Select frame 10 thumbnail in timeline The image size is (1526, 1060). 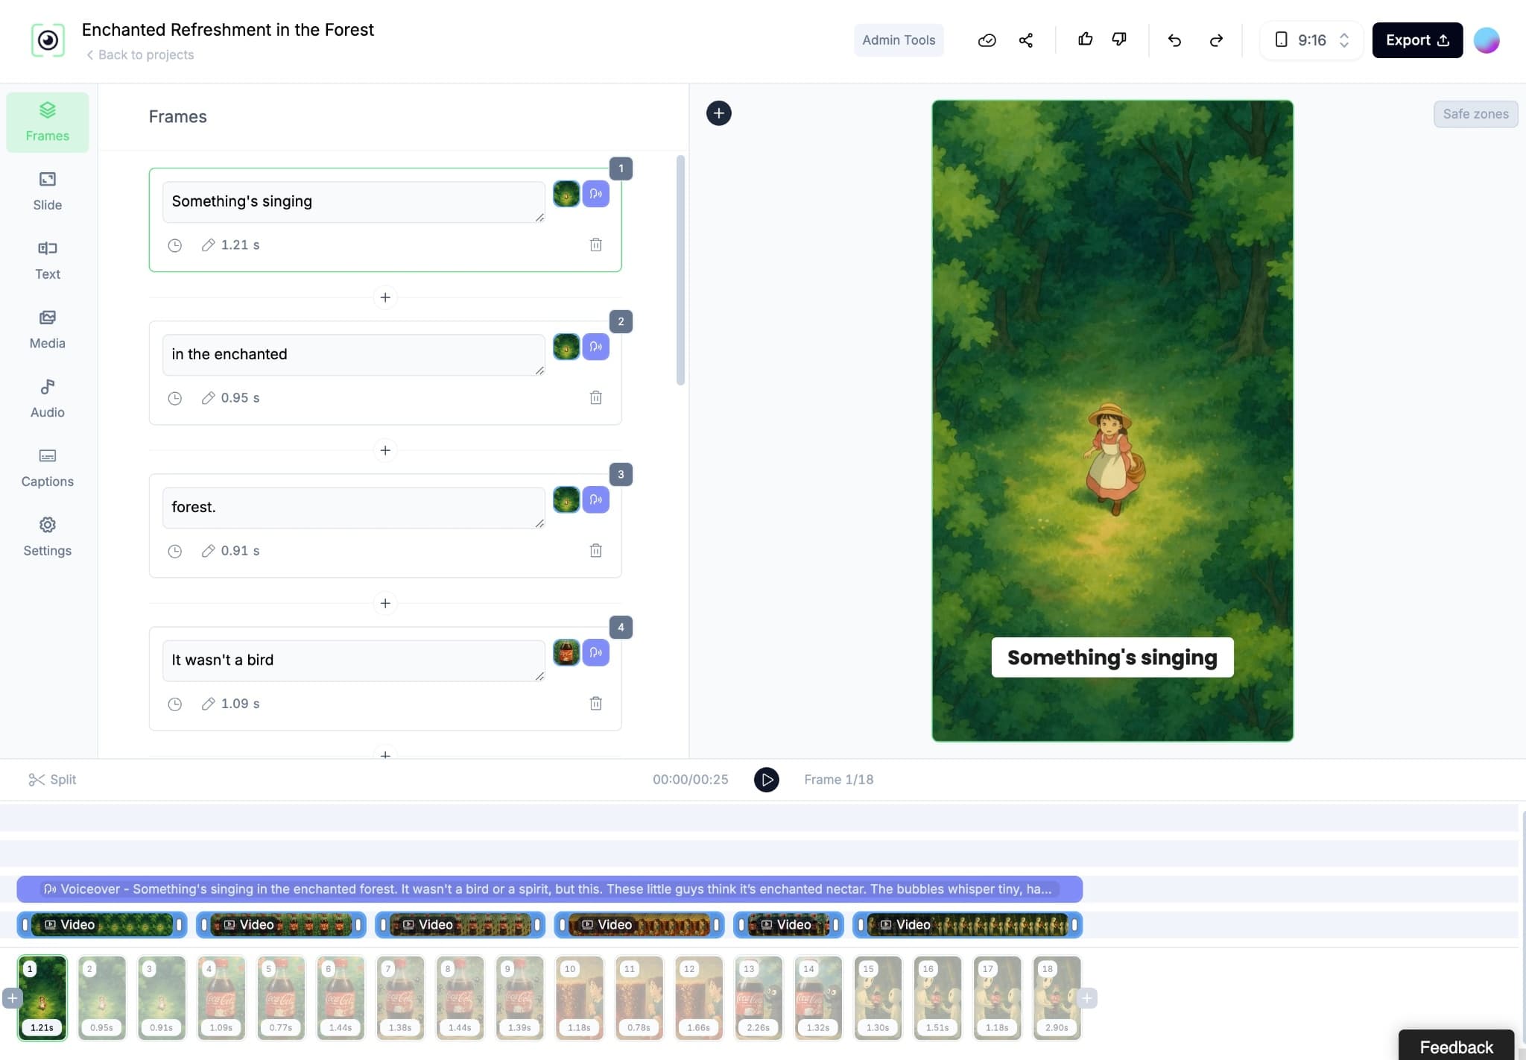579,997
